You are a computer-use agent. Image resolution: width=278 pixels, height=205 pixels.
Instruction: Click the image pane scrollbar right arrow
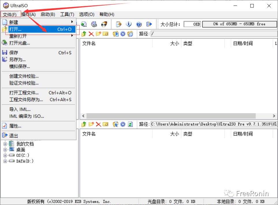pyautogui.click(x=274, y=116)
